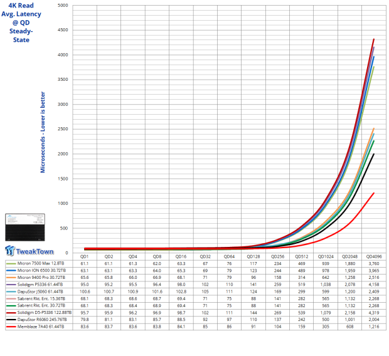Click the QD1 axis label
This screenshot has height=356, width=389.
point(84,256)
